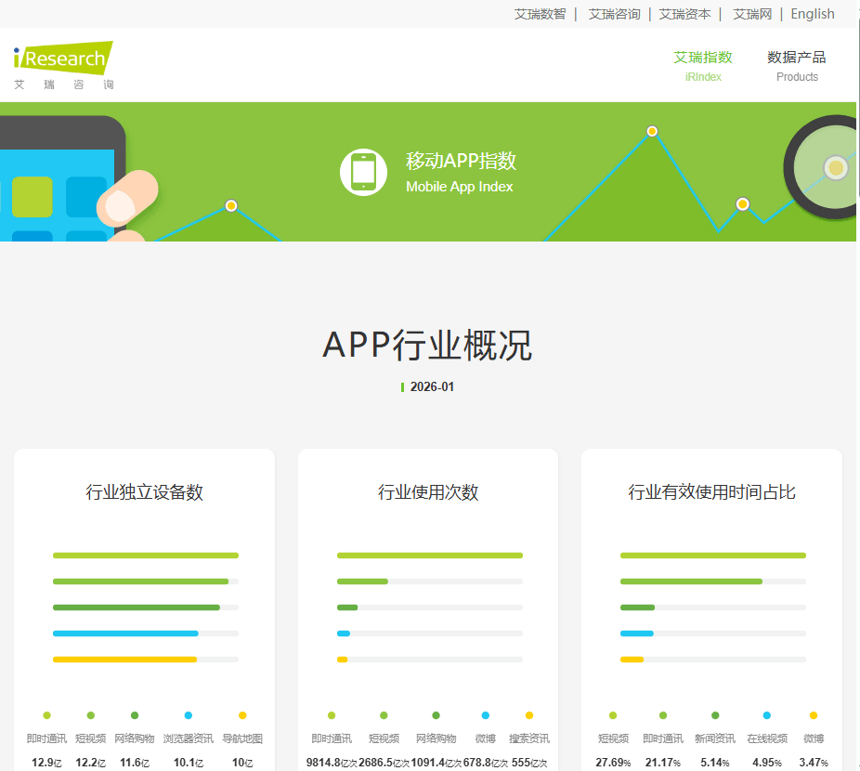Switch the site language to English
Image resolution: width=860 pixels, height=771 pixels.
click(812, 14)
